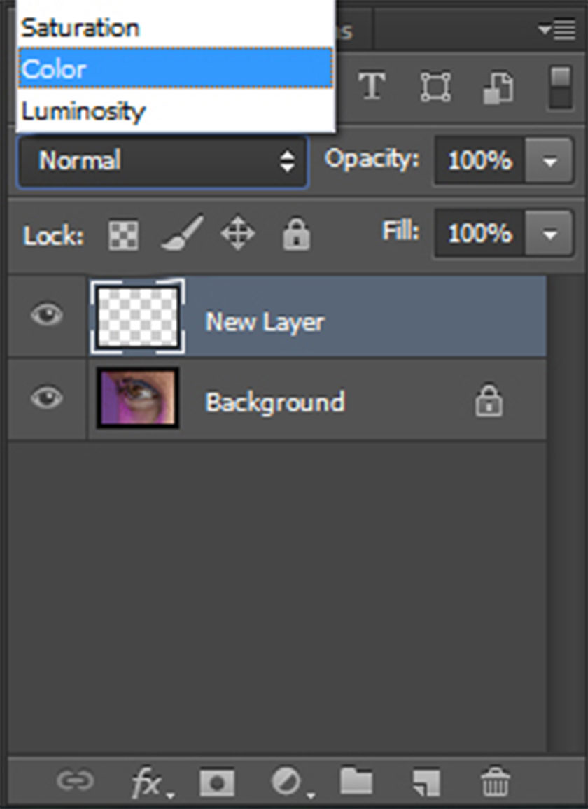Add layer style with fx icon
This screenshot has width=588, height=809.
(147, 783)
